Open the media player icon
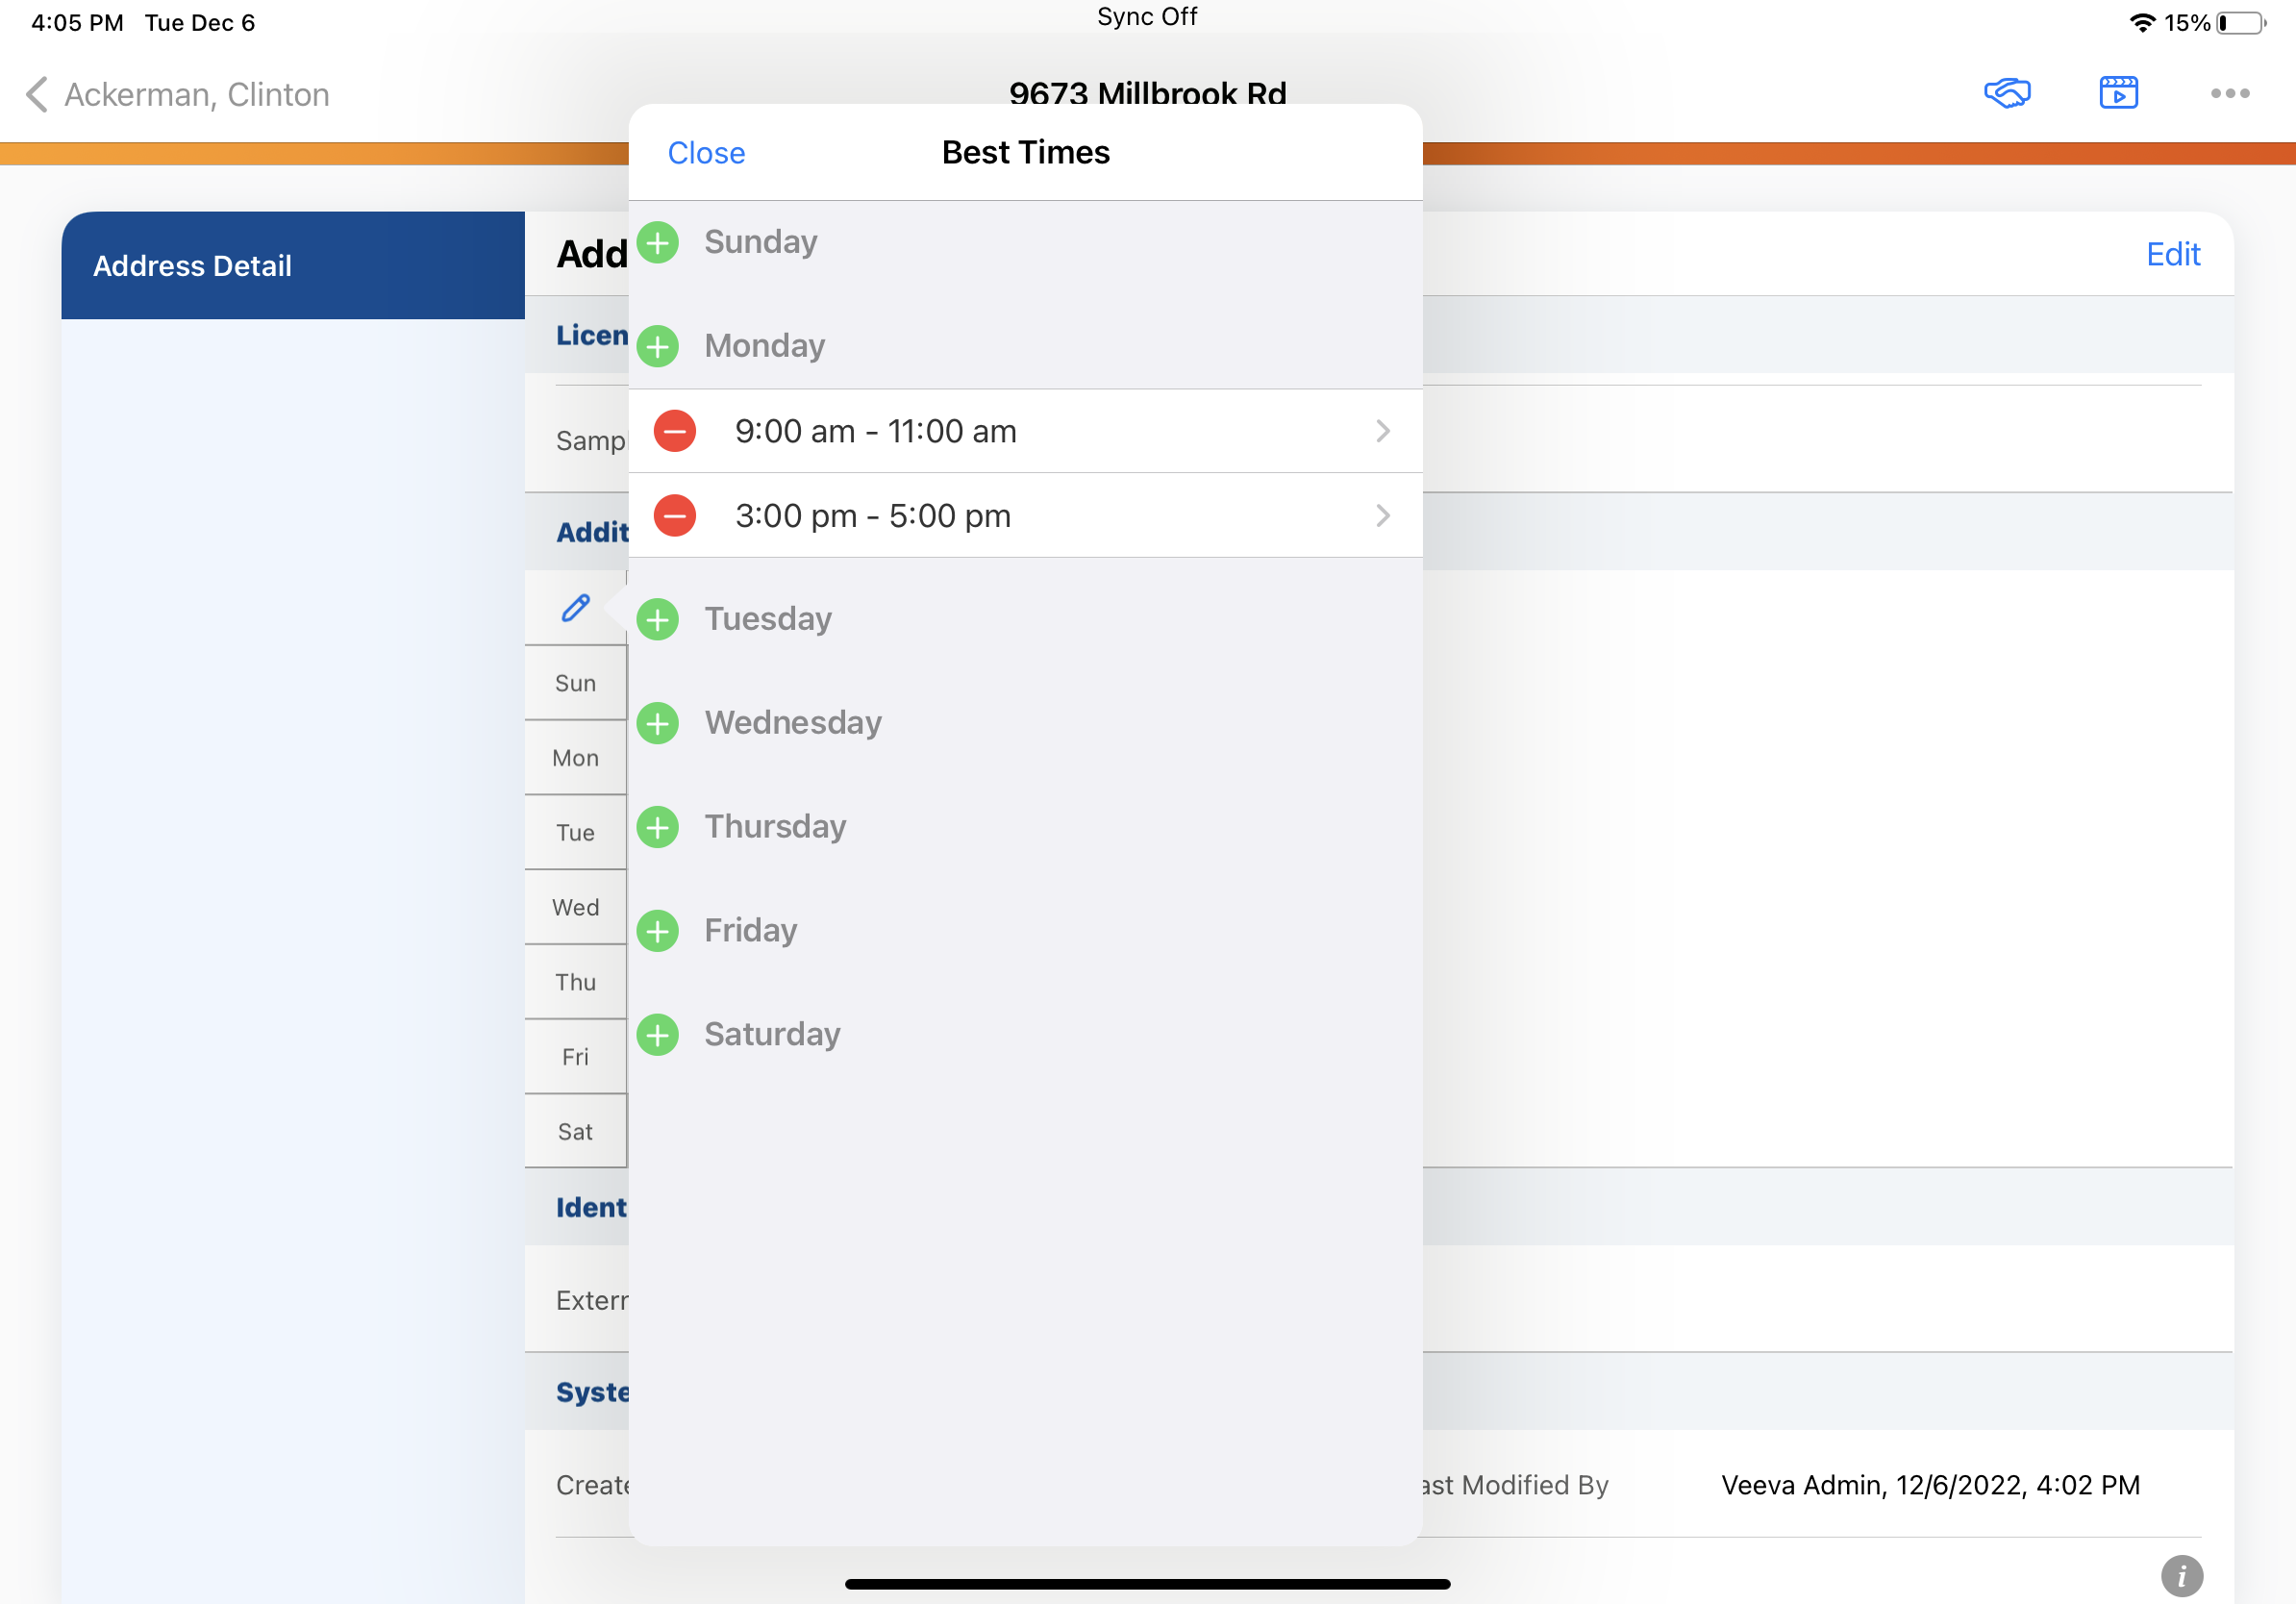The width and height of the screenshot is (2296, 1604). pyautogui.click(x=2117, y=93)
